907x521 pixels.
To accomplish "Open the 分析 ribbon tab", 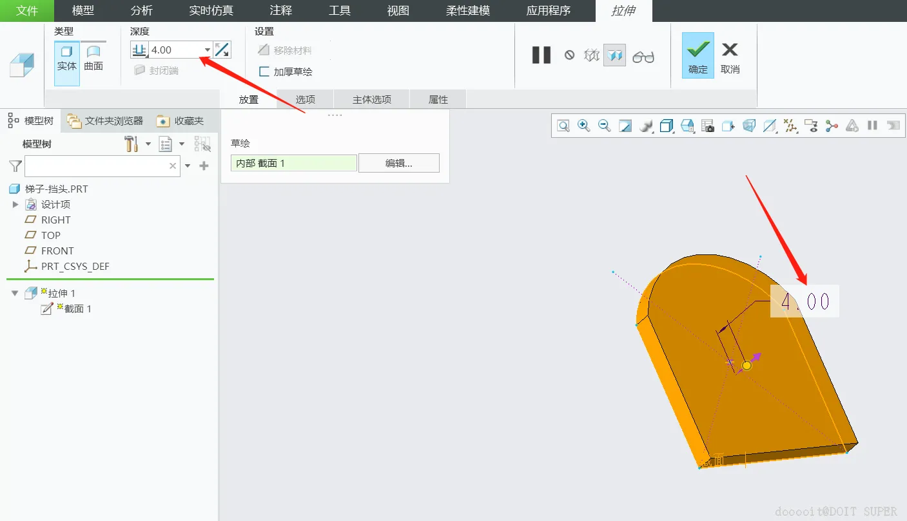I will [x=142, y=11].
